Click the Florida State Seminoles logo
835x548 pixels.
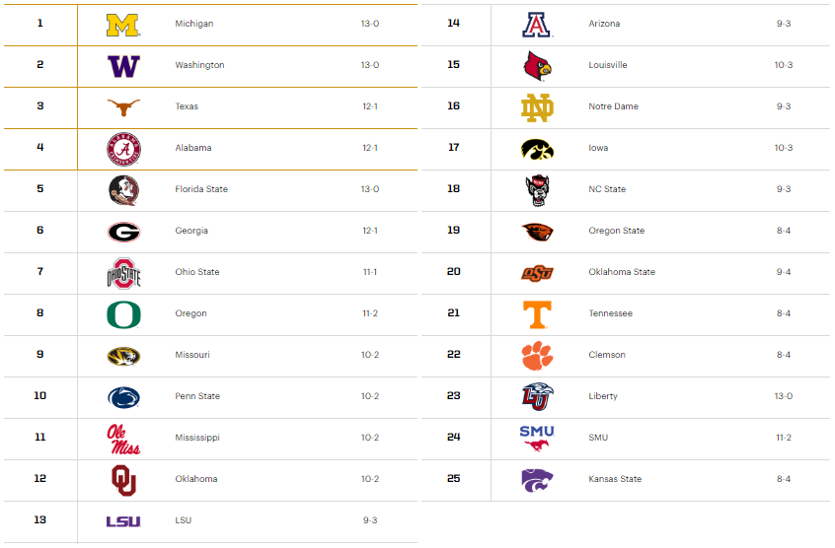(123, 189)
